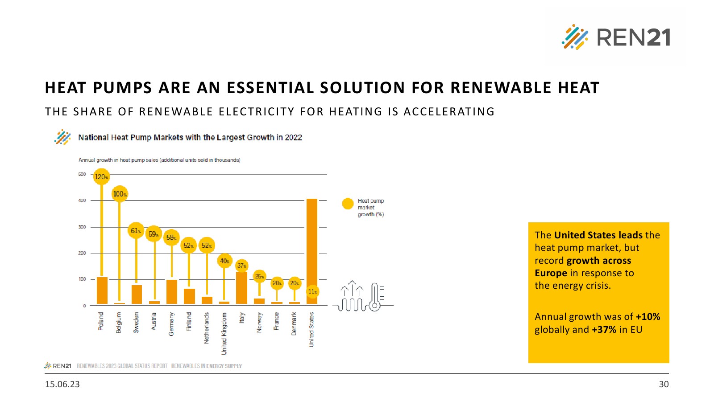Click the Germany label on the x-axis
Image resolution: width=714 pixels, height=401 pixels.
pyautogui.click(x=171, y=324)
